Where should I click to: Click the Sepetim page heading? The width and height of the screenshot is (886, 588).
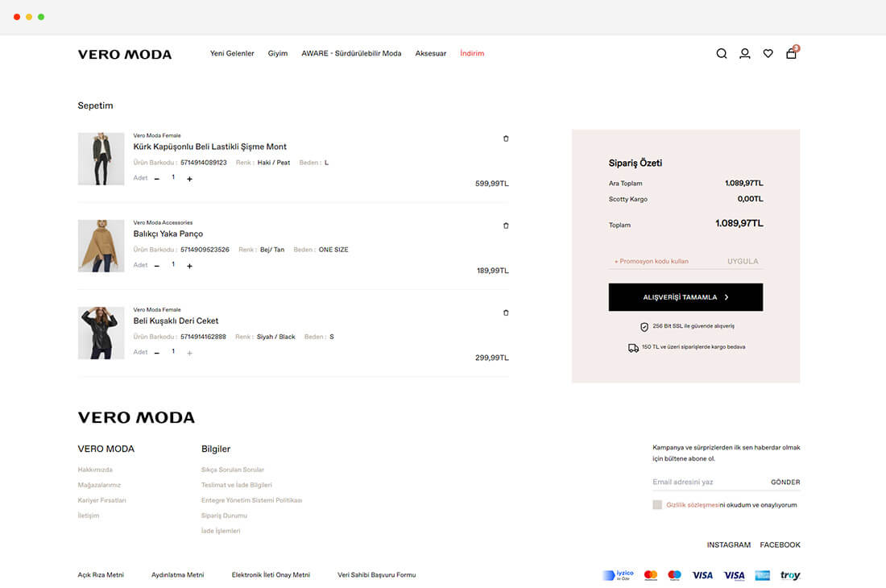click(x=96, y=106)
